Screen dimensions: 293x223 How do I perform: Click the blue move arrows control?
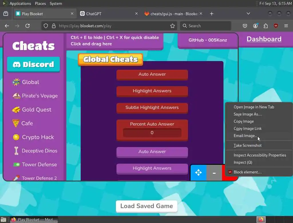click(199, 173)
